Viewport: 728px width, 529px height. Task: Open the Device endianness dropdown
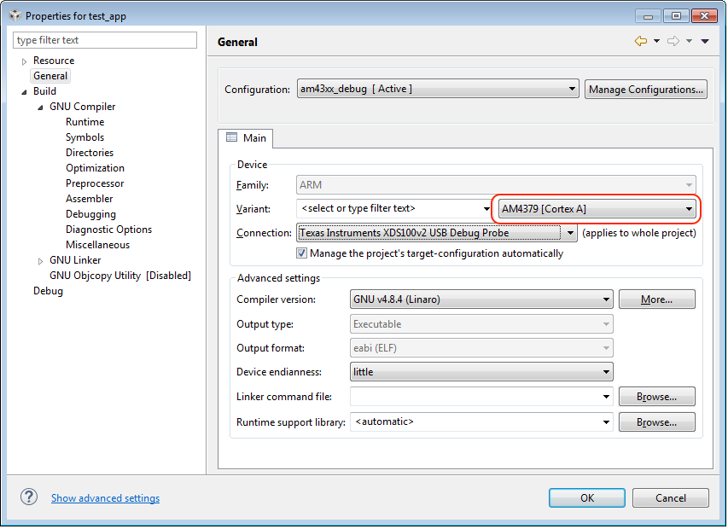pyautogui.click(x=606, y=372)
